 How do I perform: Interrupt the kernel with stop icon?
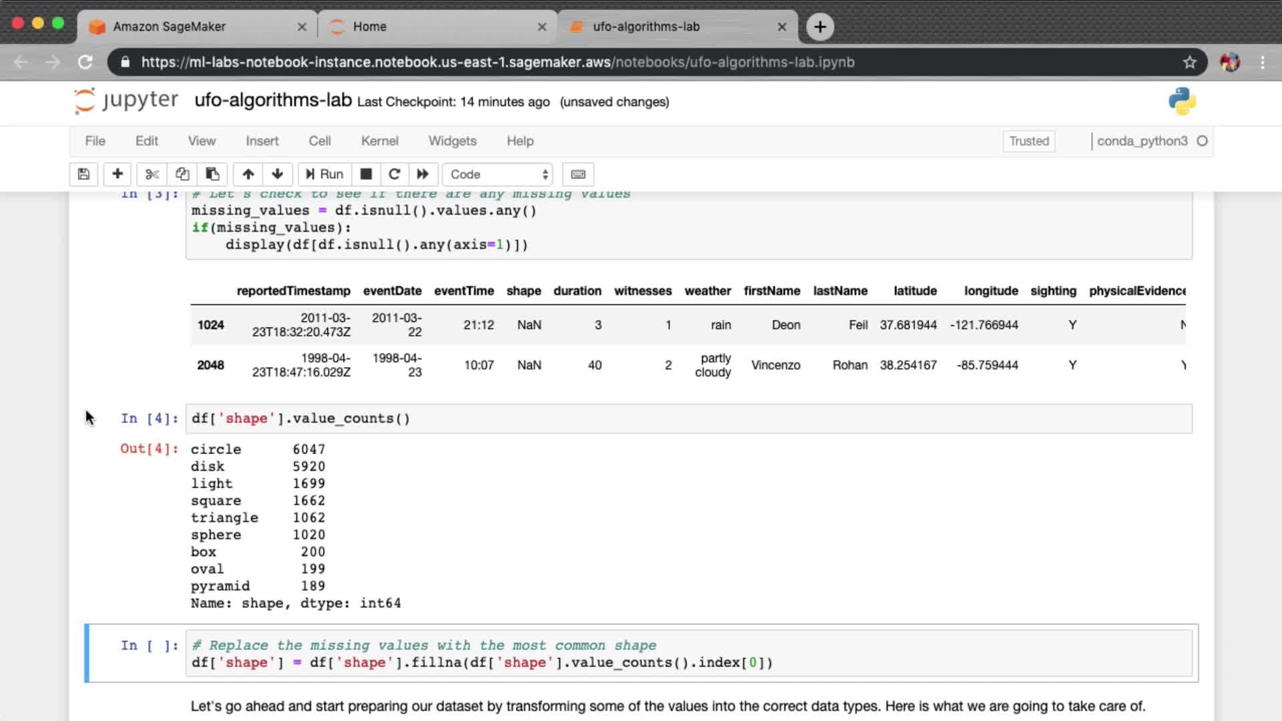tap(366, 174)
